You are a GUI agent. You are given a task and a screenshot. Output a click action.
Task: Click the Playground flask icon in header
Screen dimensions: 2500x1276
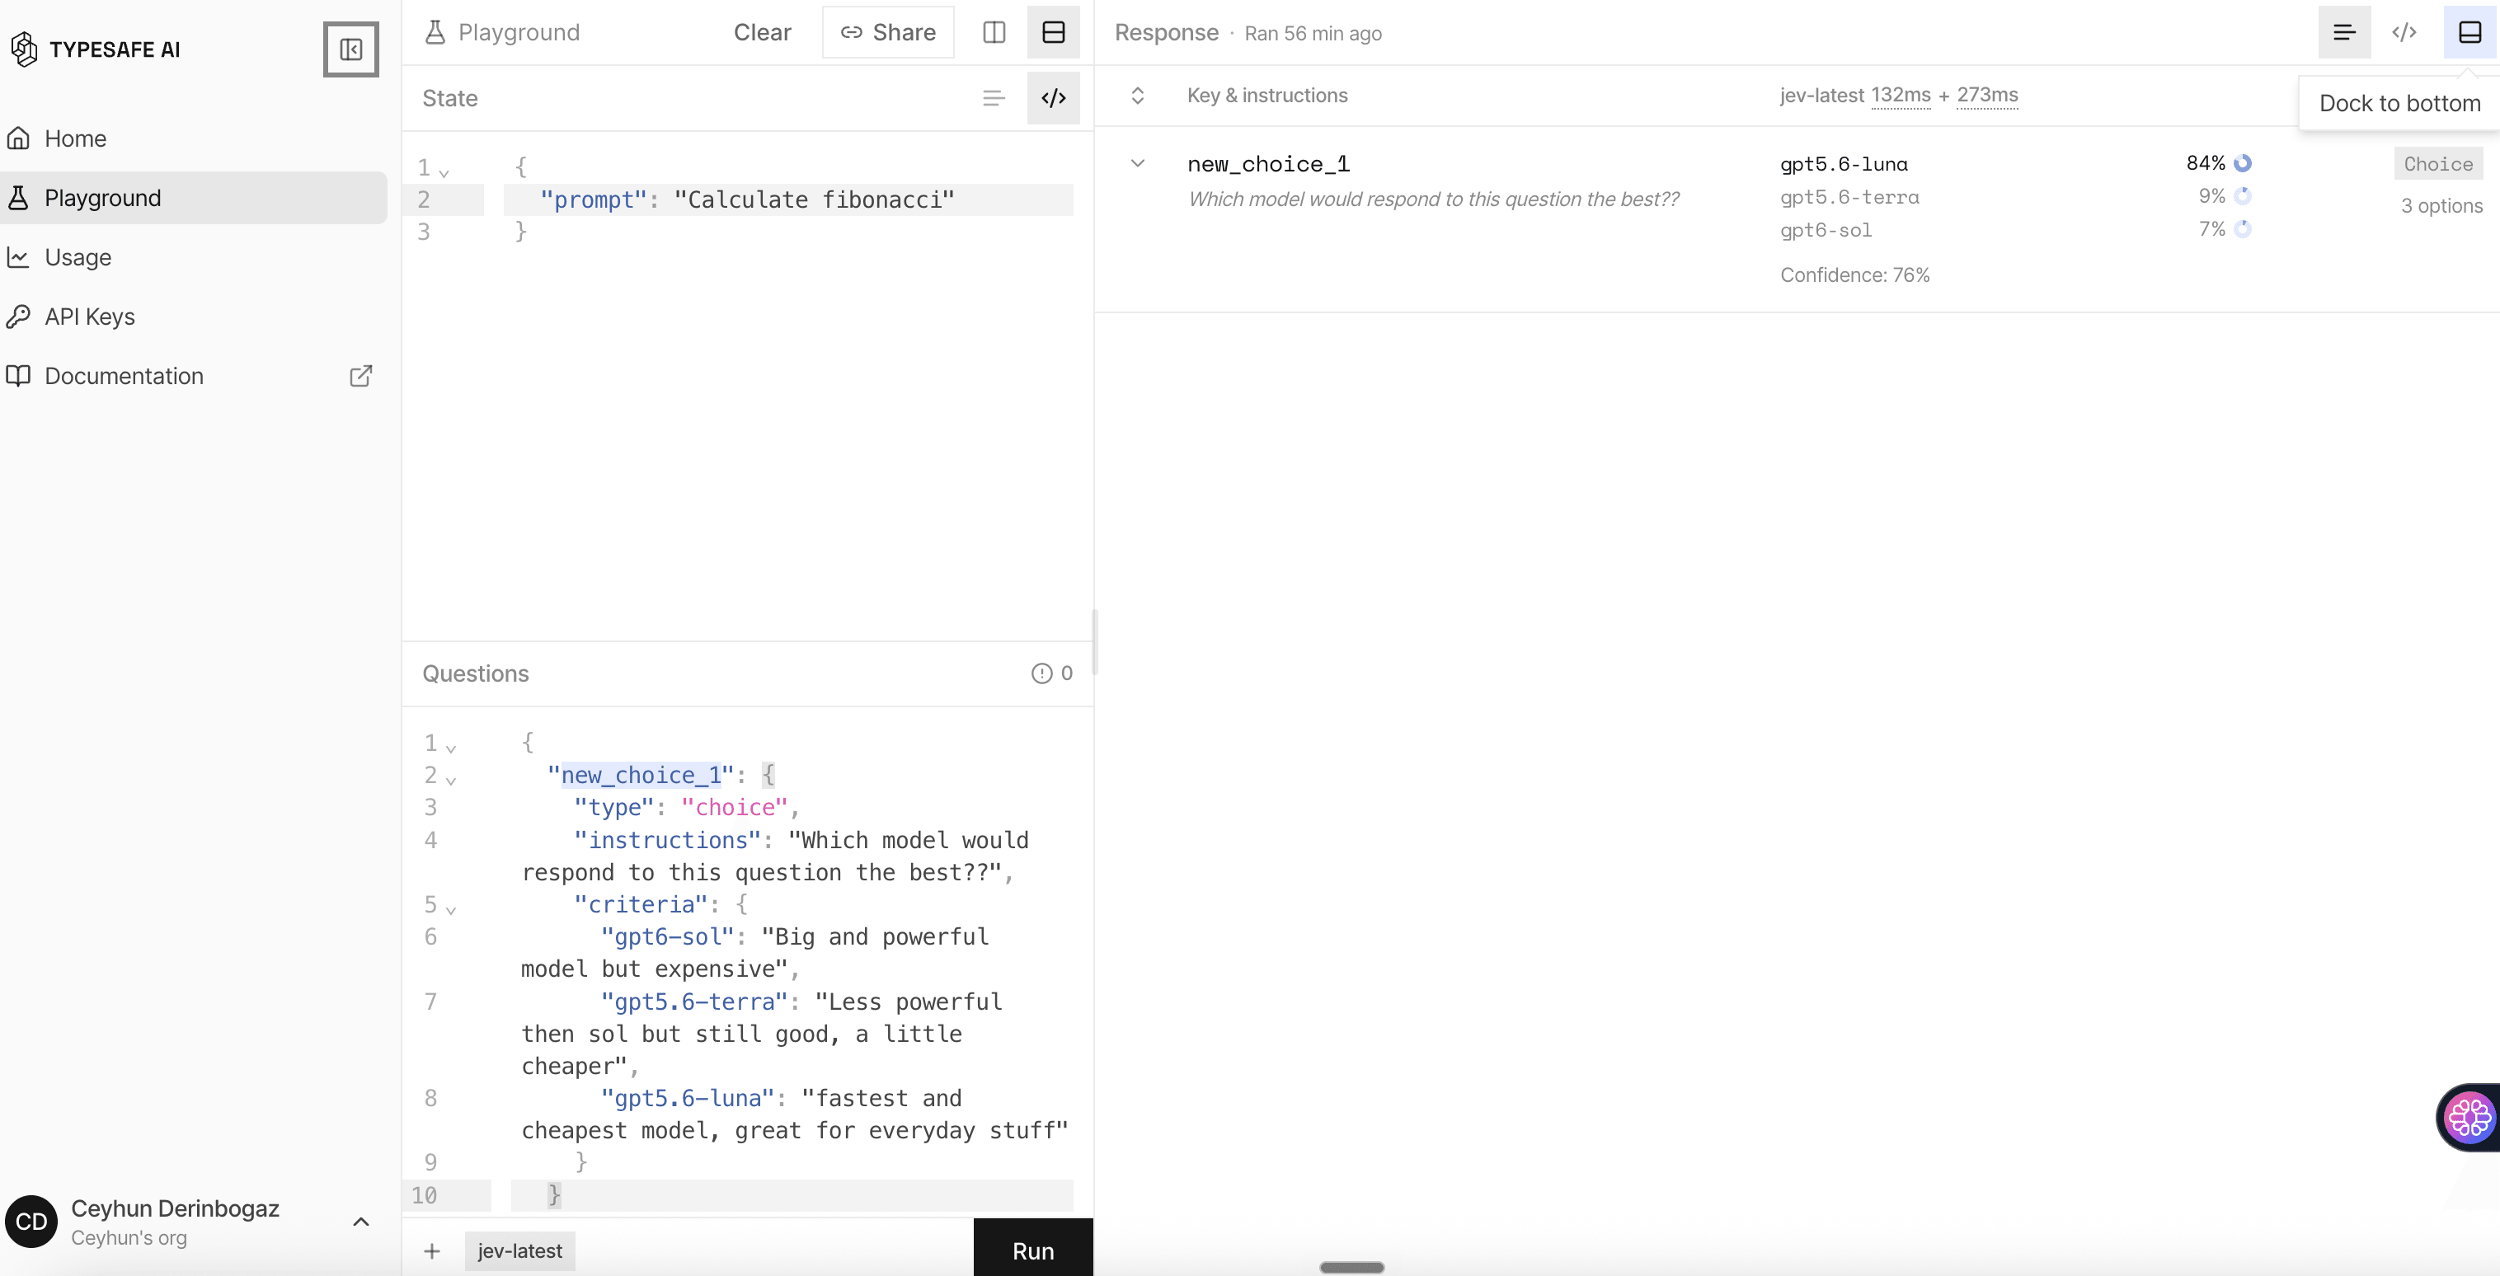click(435, 32)
